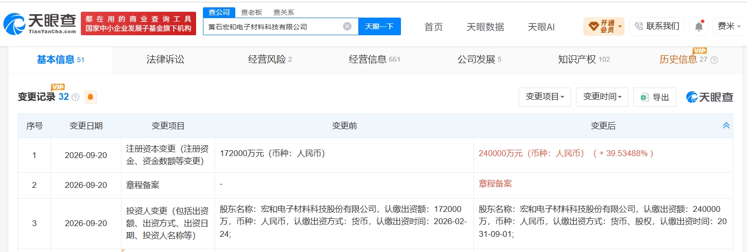
Task: Open notifications bell icon
Action: [x=698, y=26]
